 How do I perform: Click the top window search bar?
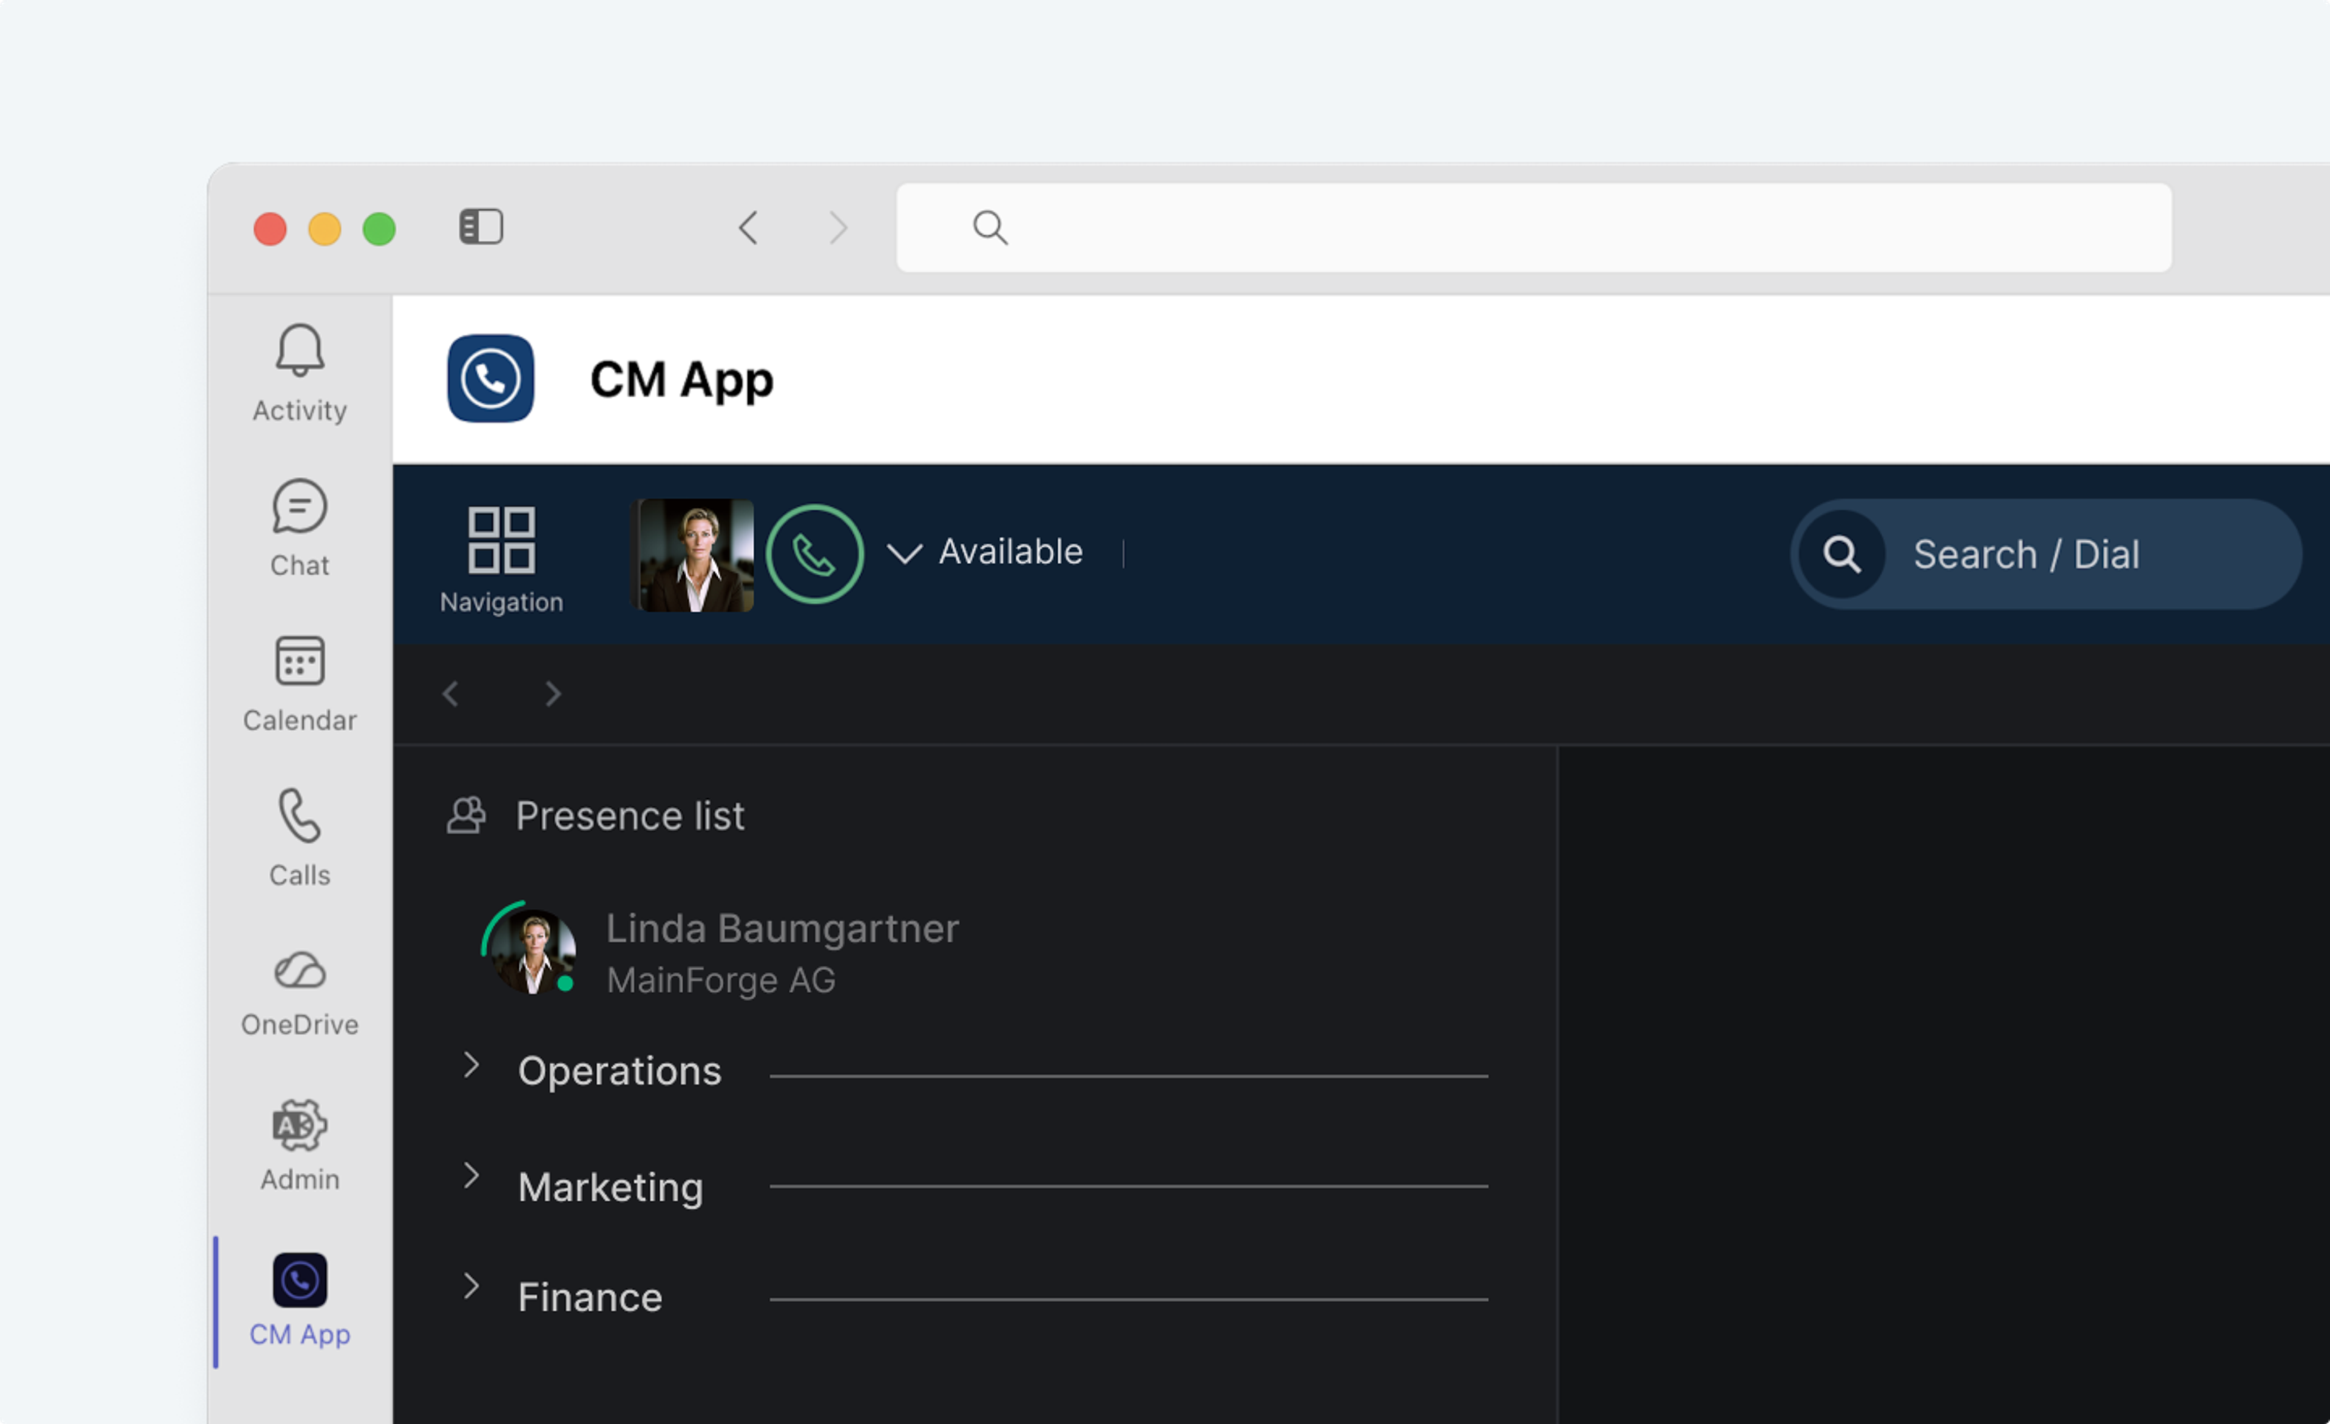[x=1534, y=227]
